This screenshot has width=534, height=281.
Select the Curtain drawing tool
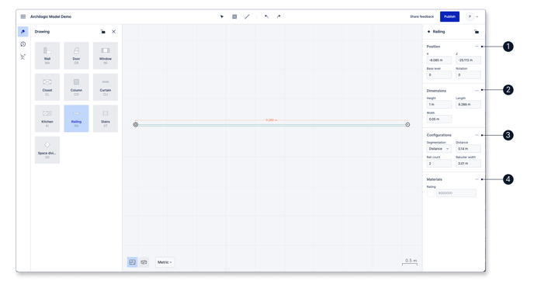106,87
